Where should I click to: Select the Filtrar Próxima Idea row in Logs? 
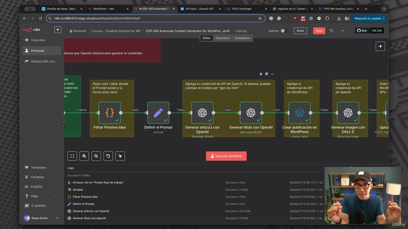(x=194, y=197)
